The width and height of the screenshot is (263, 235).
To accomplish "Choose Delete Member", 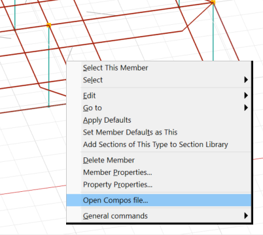I will point(159,160).
